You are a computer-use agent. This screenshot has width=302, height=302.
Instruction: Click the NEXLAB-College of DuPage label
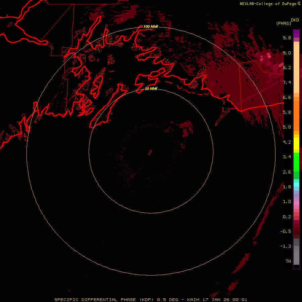click(x=268, y=4)
